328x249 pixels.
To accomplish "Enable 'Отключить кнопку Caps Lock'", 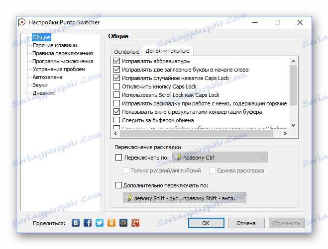I will coord(116,86).
